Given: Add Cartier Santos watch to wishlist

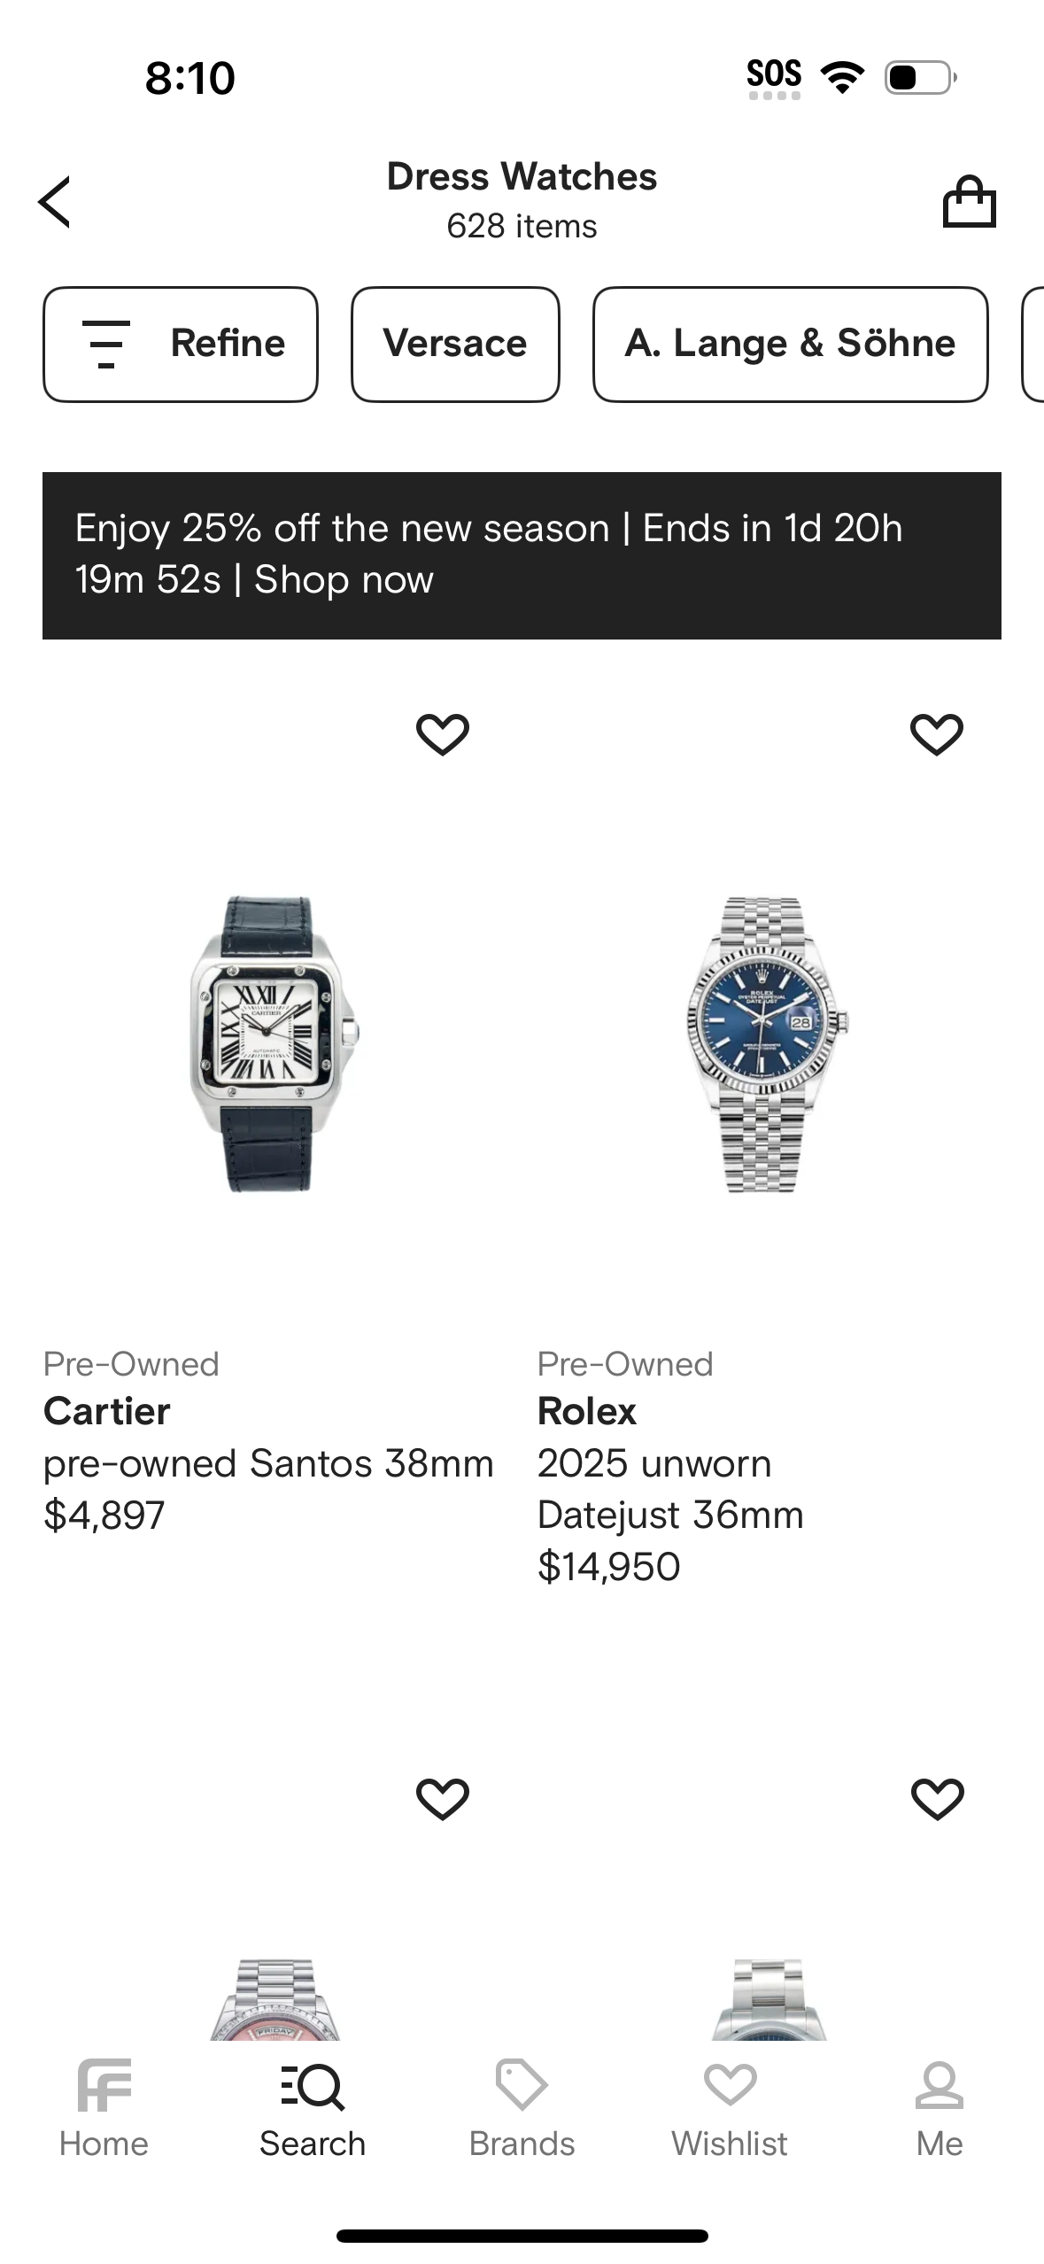Looking at the screenshot, I should (x=442, y=734).
